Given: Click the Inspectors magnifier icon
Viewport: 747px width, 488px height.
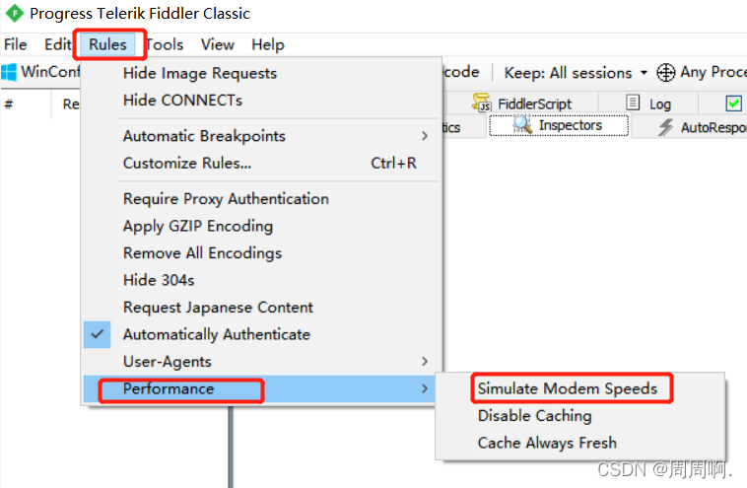Looking at the screenshot, I should coord(522,125).
